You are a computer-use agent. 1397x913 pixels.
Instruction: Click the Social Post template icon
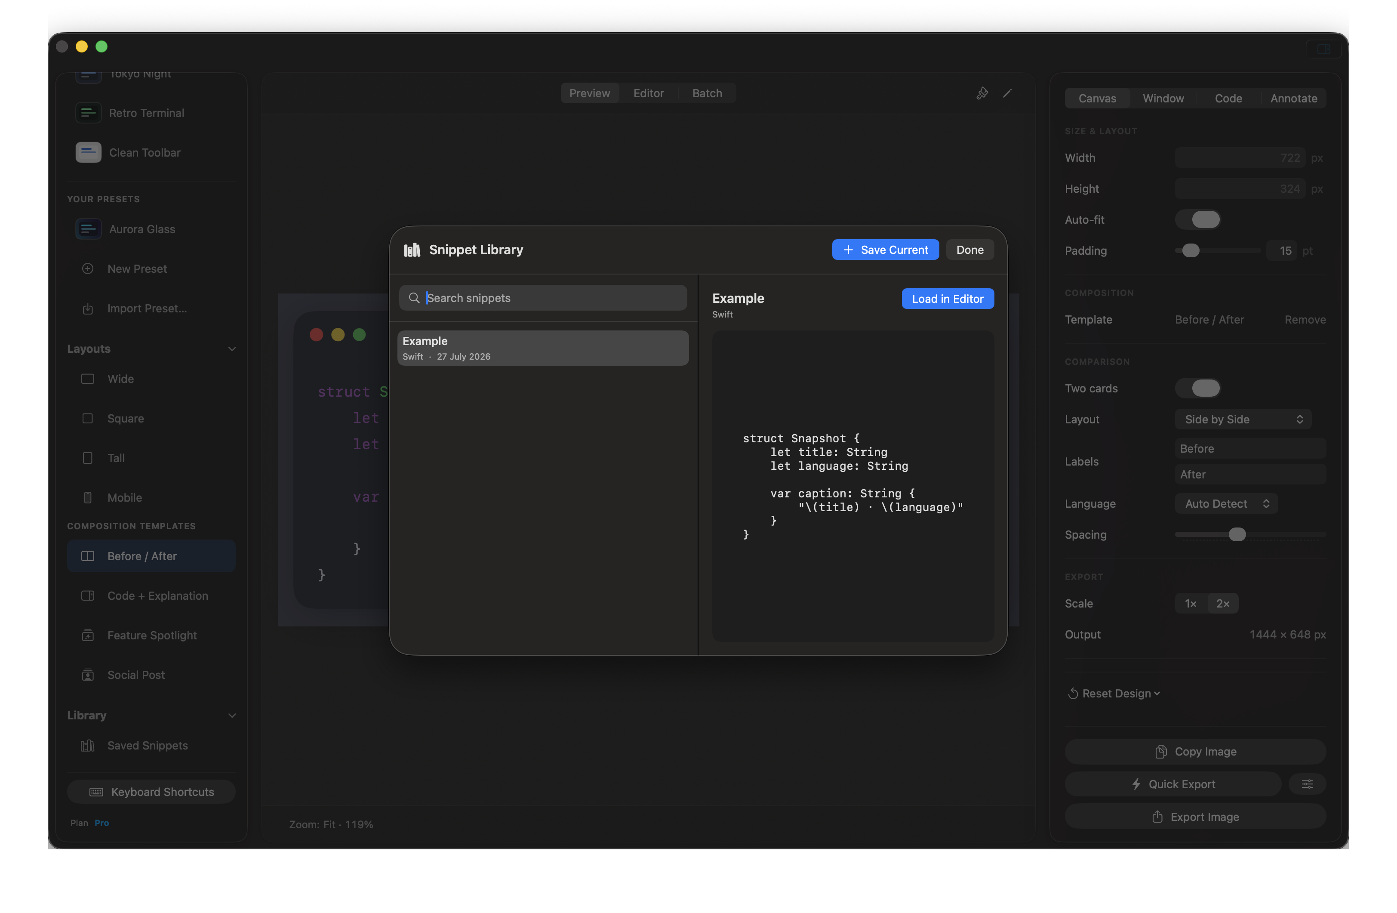pyautogui.click(x=87, y=675)
